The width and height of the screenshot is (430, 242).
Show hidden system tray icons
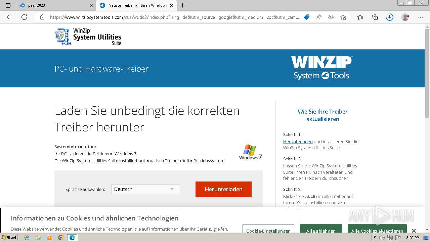pos(375,238)
